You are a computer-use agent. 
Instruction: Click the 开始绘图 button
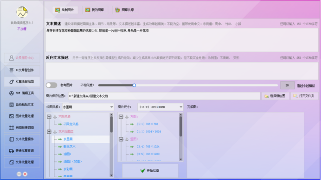150,171
